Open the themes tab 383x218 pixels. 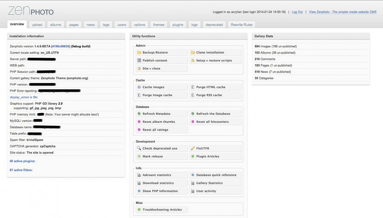(x=159, y=25)
